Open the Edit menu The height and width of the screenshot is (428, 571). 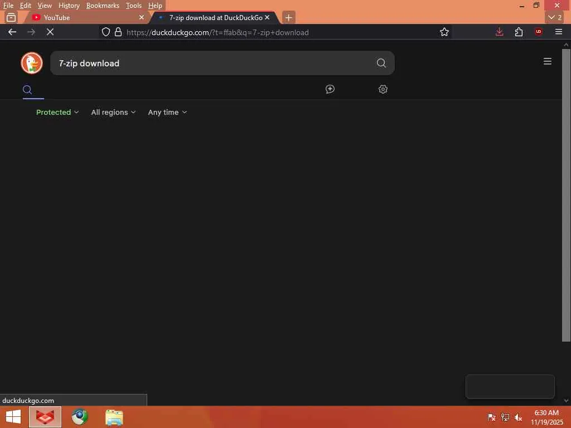(x=25, y=6)
